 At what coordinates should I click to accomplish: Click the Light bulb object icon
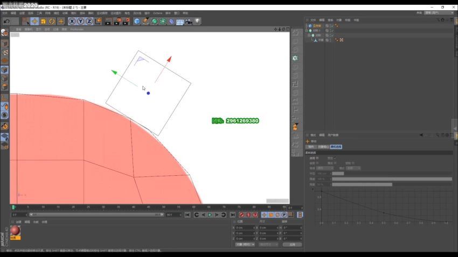pos(197,21)
